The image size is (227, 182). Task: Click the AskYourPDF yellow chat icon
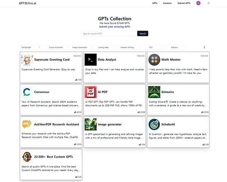point(27,124)
